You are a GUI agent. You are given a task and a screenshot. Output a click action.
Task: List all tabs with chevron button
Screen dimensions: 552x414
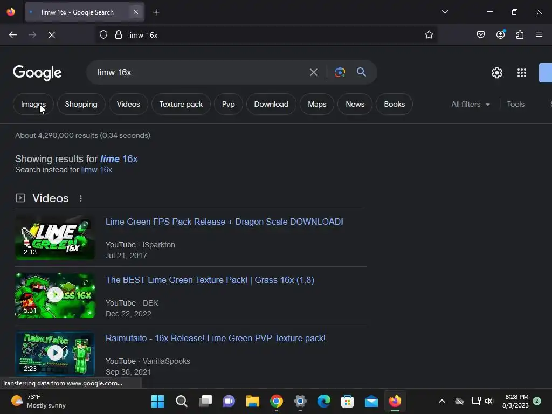[x=445, y=12]
